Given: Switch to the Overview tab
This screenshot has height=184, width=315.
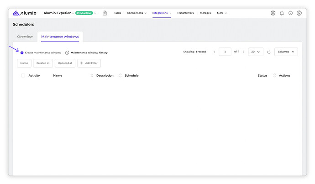Looking at the screenshot, I should (25, 37).
